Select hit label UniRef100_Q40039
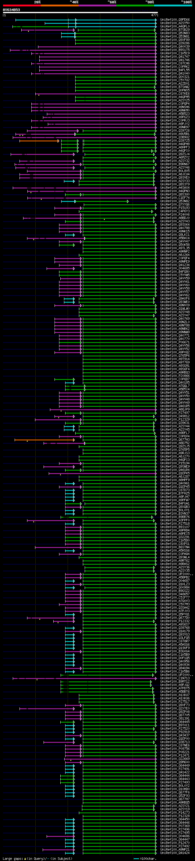The height and width of the screenshot is (861, 195). (x=175, y=46)
